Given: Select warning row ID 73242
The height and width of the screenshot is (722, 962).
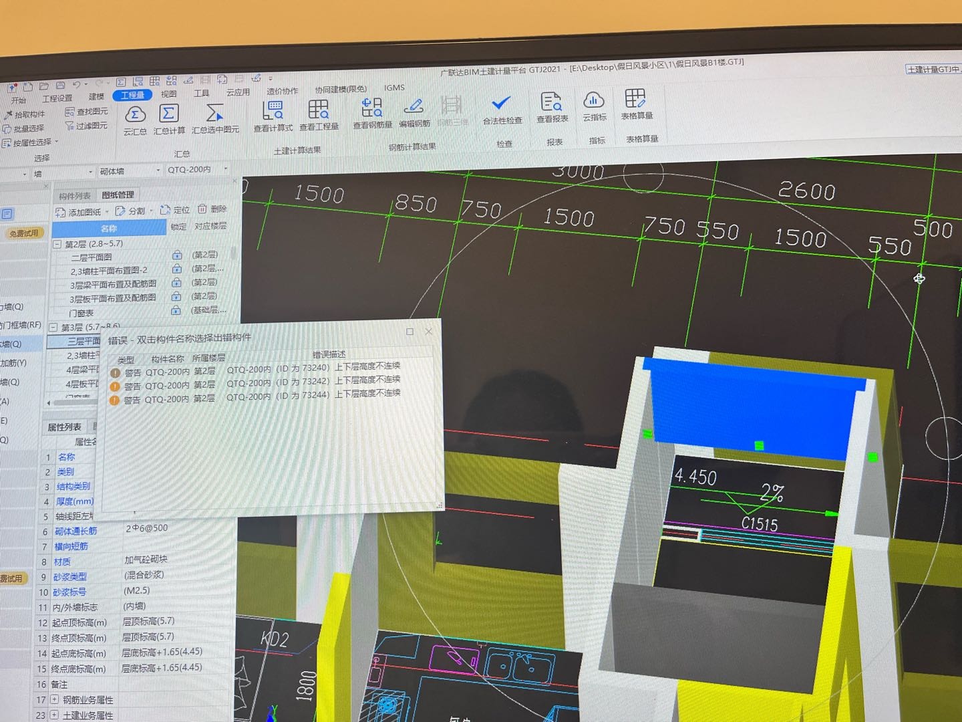Looking at the screenshot, I should [255, 384].
